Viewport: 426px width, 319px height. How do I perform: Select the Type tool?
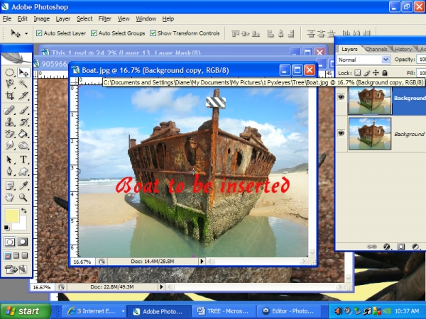[23, 159]
